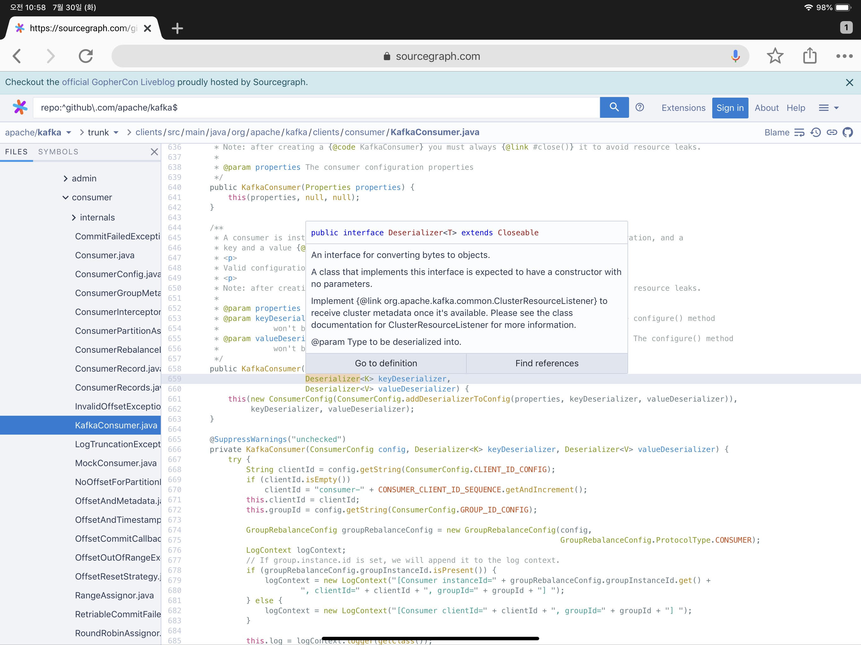This screenshot has height=645, width=861.
Task: Toggle Blame view for file
Action: point(777,133)
